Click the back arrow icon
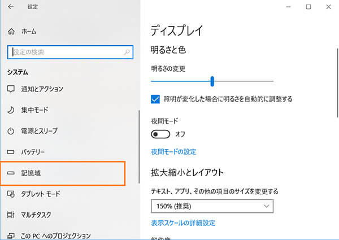 pyautogui.click(x=10, y=7)
